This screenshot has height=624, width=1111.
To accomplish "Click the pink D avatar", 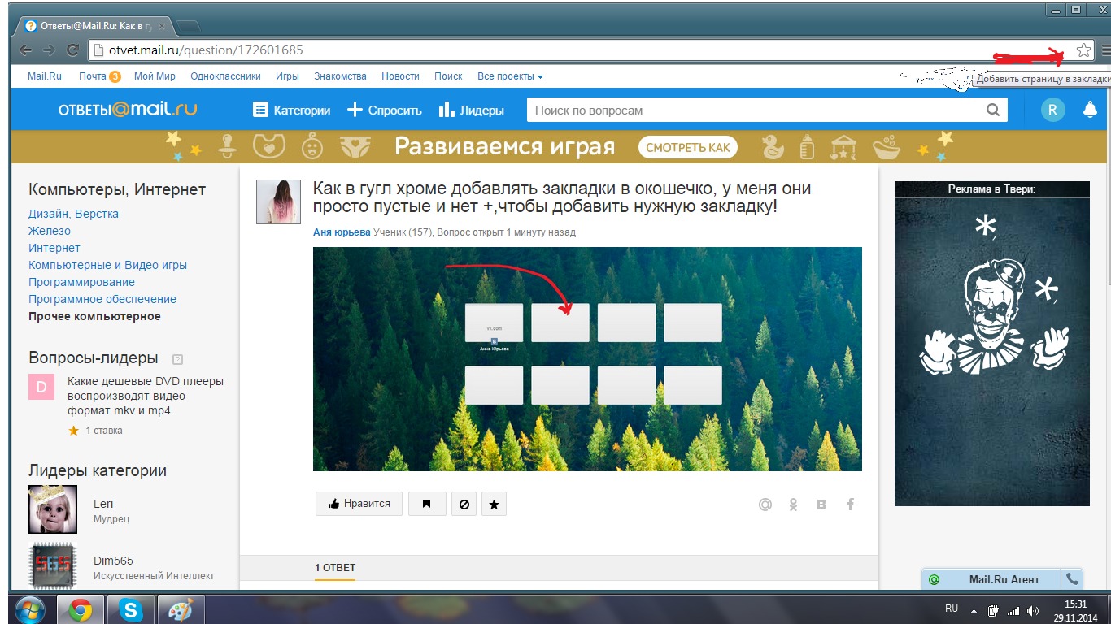I will coord(41,388).
